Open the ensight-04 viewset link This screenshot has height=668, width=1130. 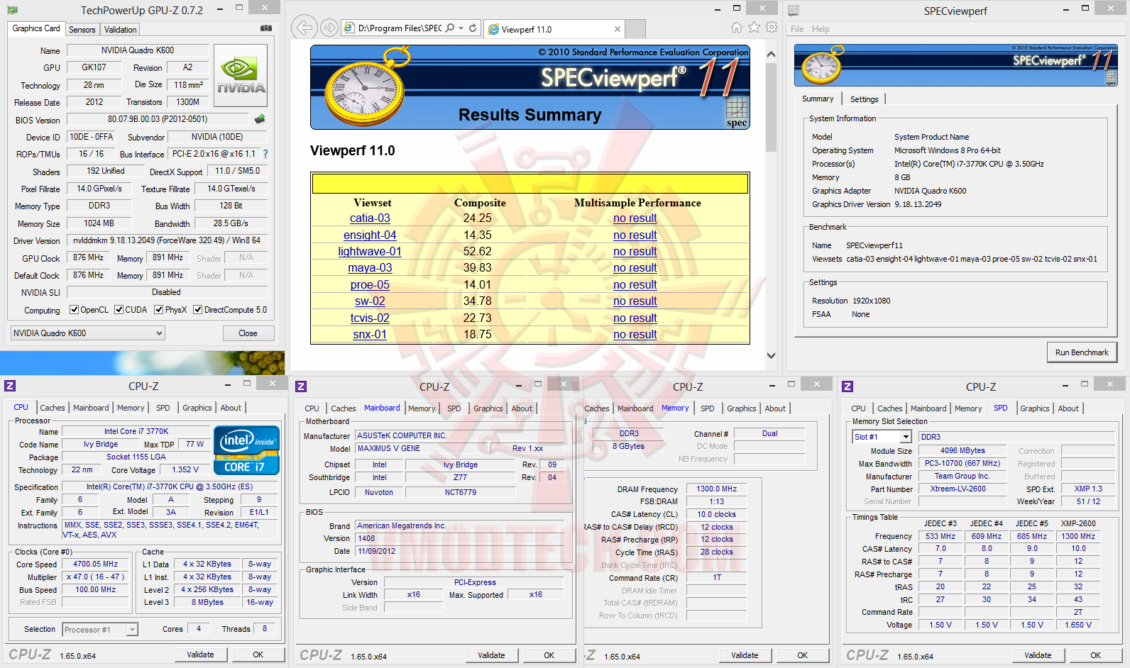click(370, 235)
